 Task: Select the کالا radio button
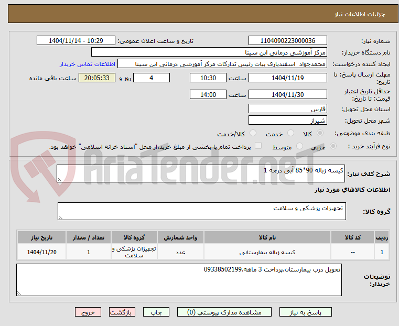pyautogui.click(x=320, y=133)
